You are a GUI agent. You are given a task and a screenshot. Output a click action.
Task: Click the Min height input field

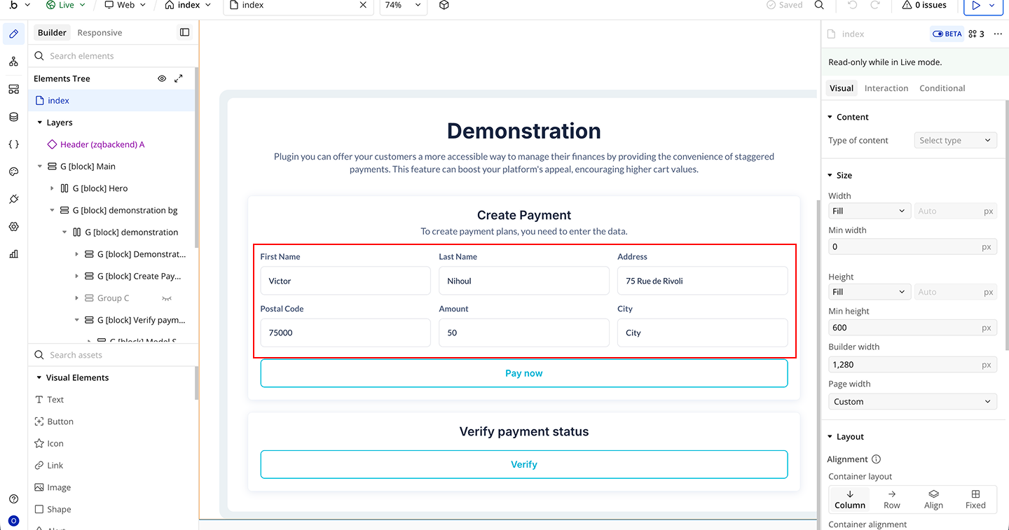[904, 327]
